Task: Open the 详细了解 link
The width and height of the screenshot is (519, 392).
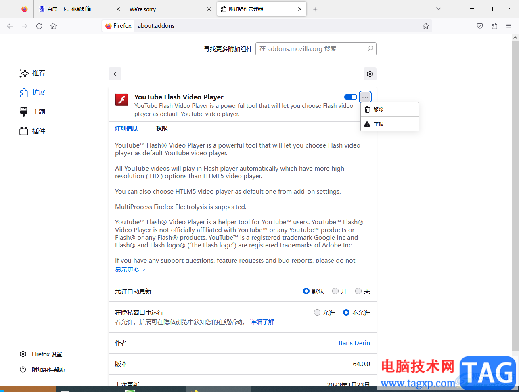Action: [262, 322]
